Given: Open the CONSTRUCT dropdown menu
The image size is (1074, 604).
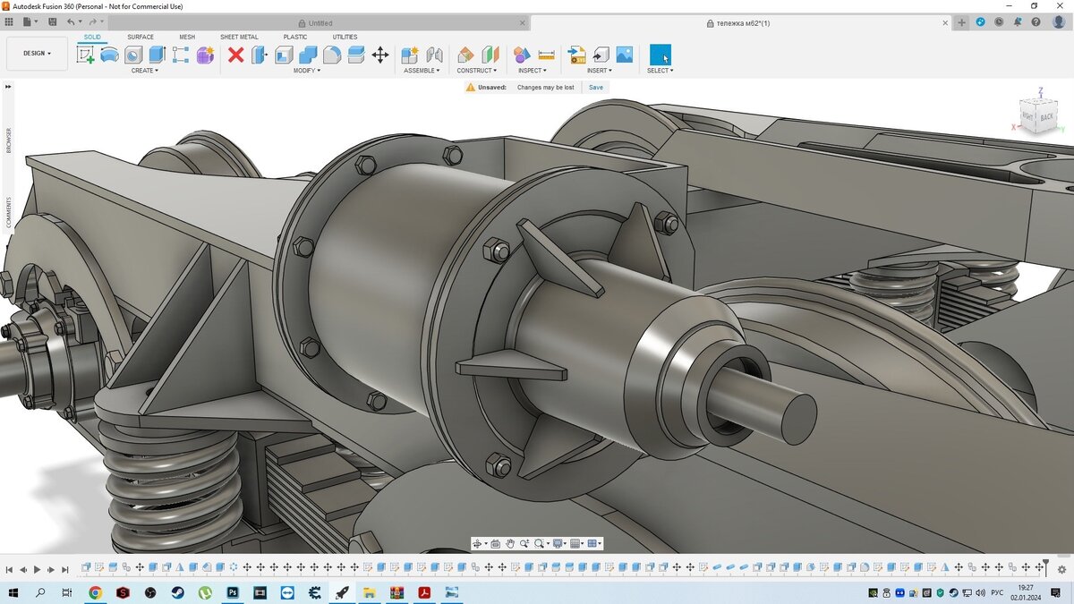Looking at the screenshot, I should (477, 71).
